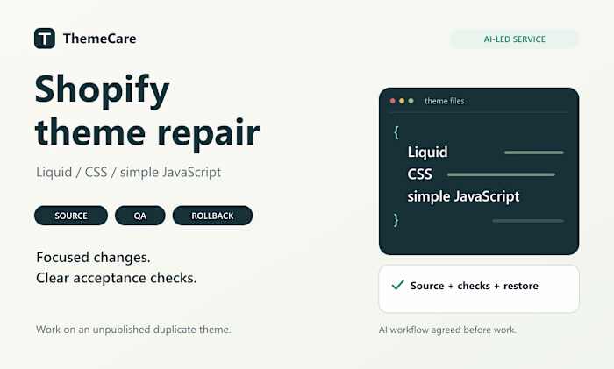
Task: Click the AI-LED SERVICE badge
Action: pyautogui.click(x=514, y=39)
